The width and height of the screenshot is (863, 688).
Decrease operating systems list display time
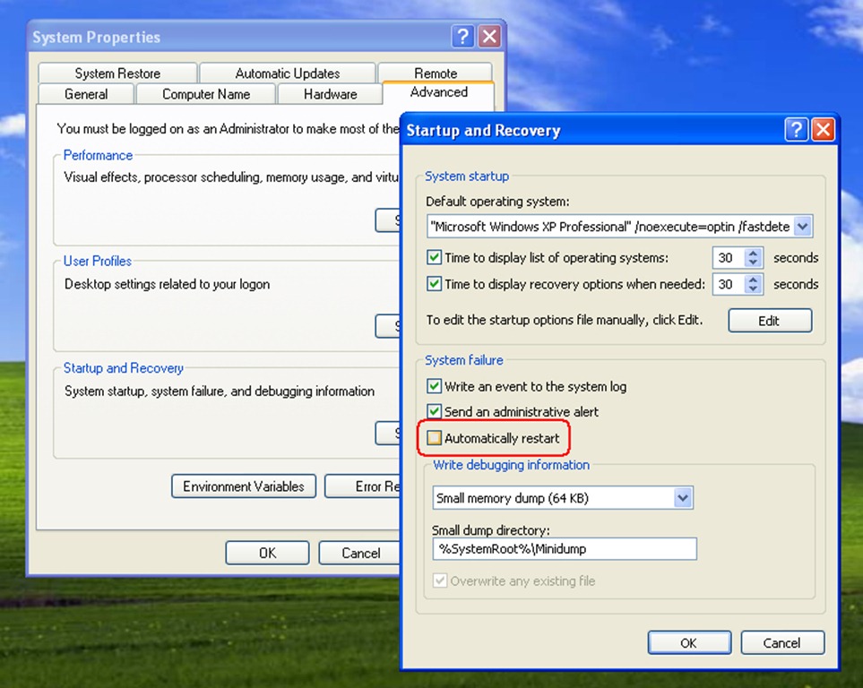[x=753, y=262]
